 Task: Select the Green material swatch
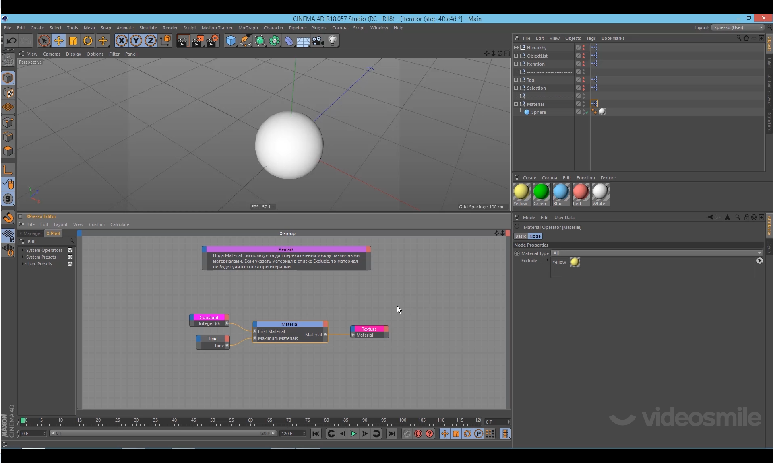pos(541,192)
